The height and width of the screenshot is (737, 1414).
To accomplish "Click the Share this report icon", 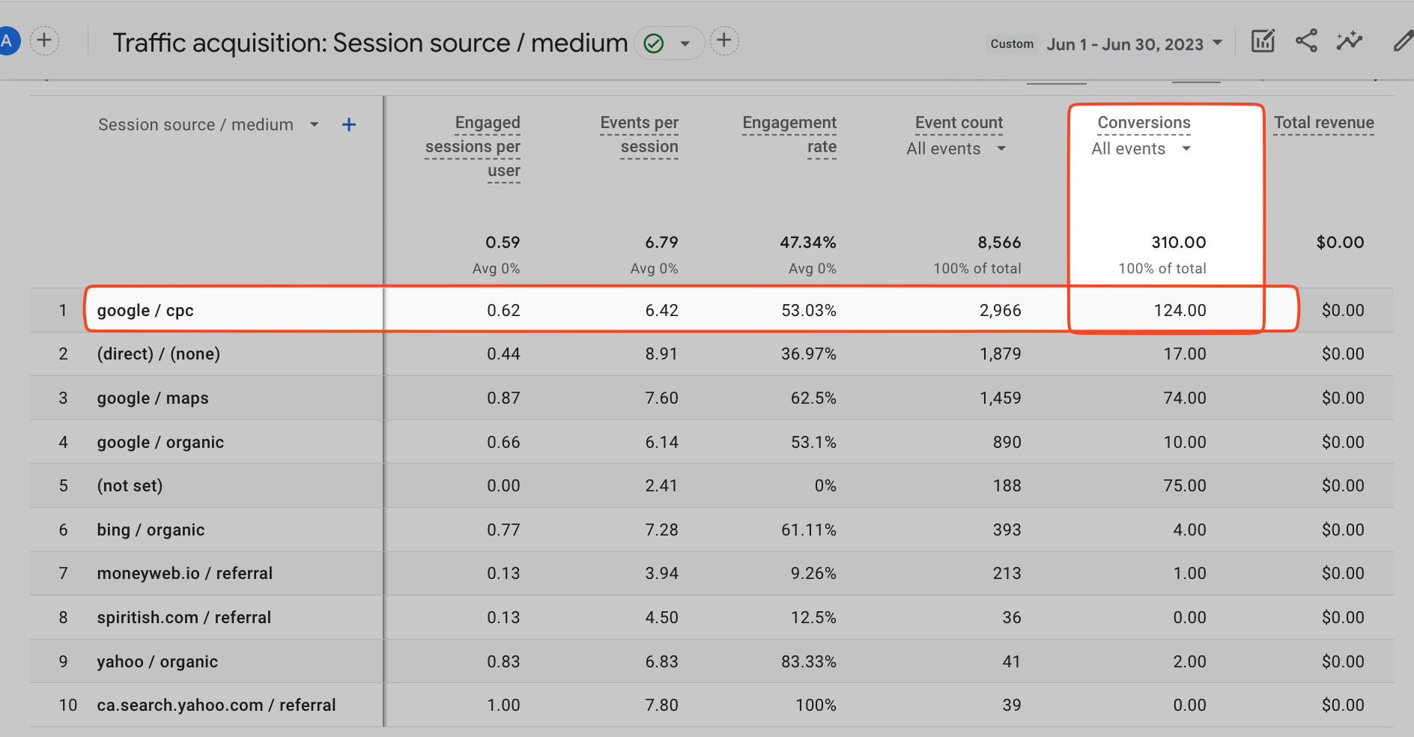I will coord(1306,41).
